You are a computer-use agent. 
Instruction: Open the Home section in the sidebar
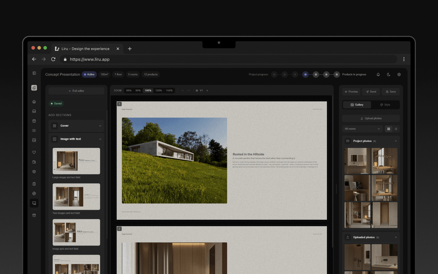tap(34, 101)
